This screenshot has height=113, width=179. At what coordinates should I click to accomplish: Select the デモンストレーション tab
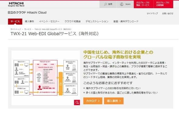97,21
